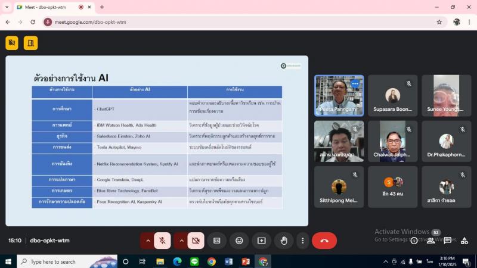The width and height of the screenshot is (477, 268).
Task: Select Sitthipong Mei participant tile
Action: [339, 187]
